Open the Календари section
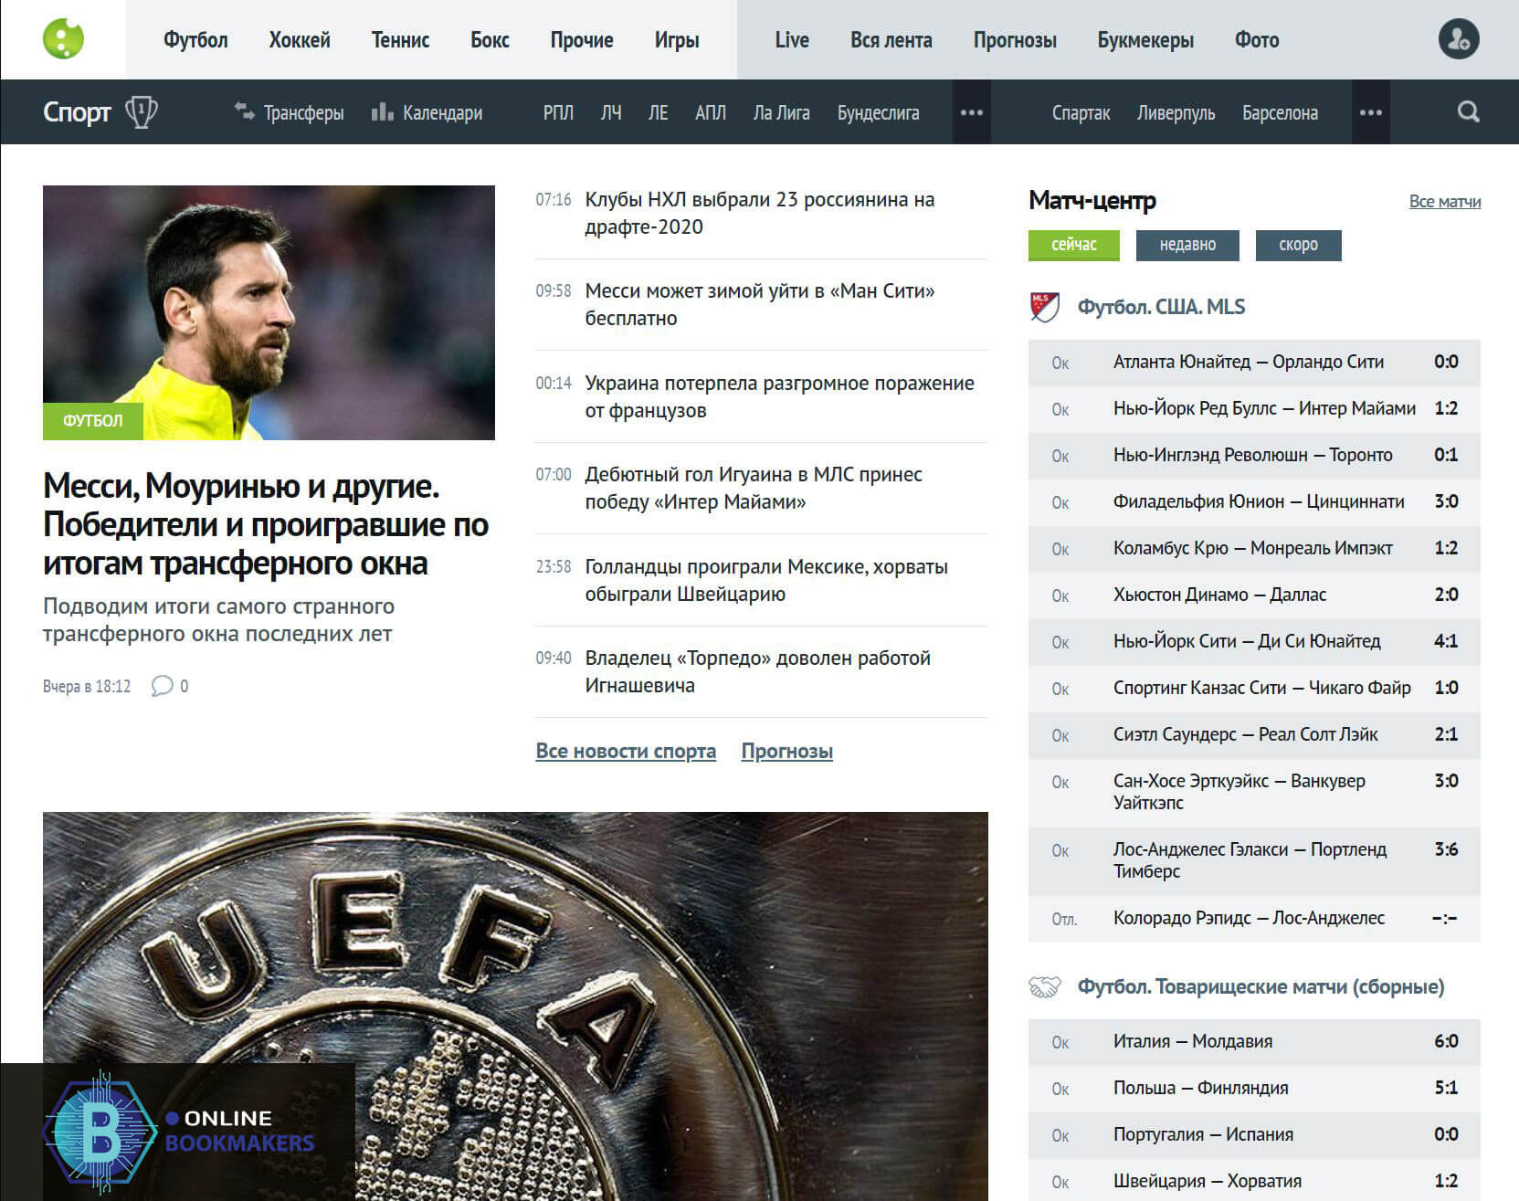This screenshot has width=1519, height=1201. [427, 112]
